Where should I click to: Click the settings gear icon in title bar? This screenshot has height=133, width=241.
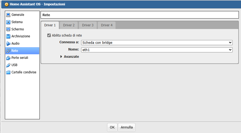pyautogui.click(x=6, y=4)
